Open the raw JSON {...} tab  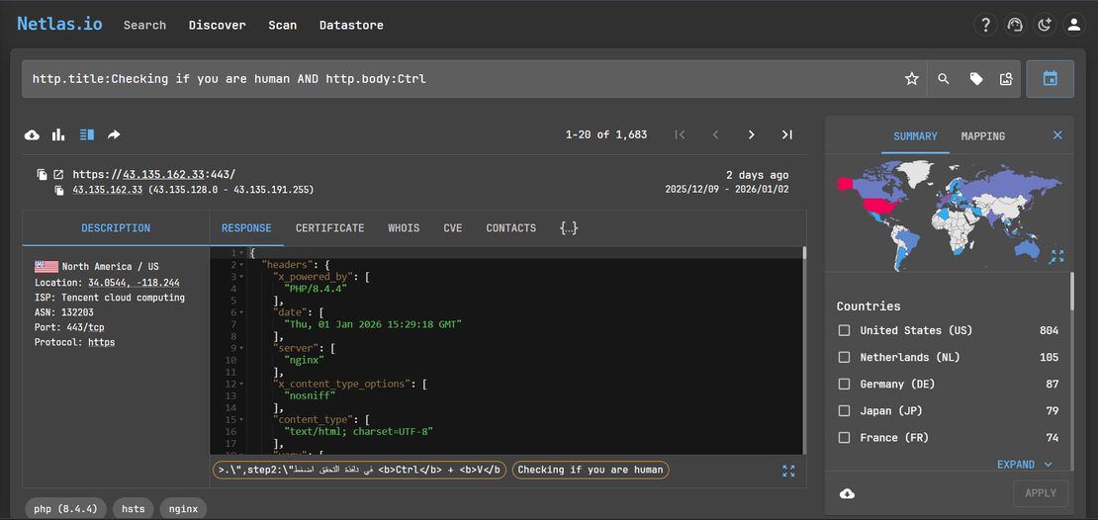(x=570, y=227)
